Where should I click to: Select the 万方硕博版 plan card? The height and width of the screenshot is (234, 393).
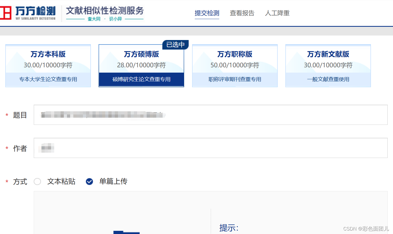point(141,66)
